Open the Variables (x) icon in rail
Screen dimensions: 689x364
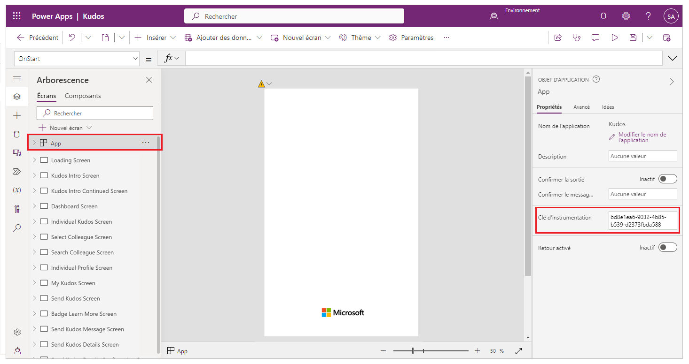tap(17, 190)
